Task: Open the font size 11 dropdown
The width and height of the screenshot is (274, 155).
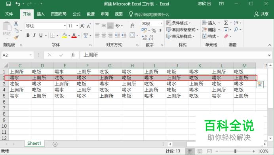Action: 77,26
